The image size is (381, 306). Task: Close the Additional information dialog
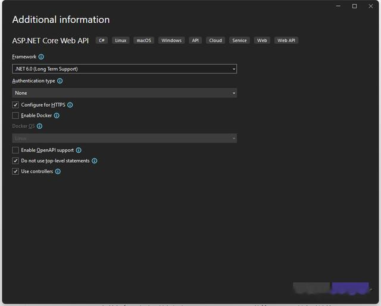[370, 7]
